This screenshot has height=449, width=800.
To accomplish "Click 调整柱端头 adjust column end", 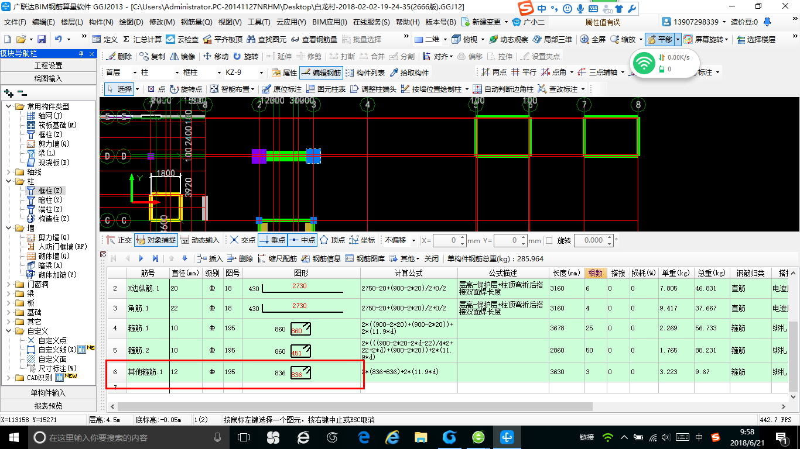I will tap(373, 89).
